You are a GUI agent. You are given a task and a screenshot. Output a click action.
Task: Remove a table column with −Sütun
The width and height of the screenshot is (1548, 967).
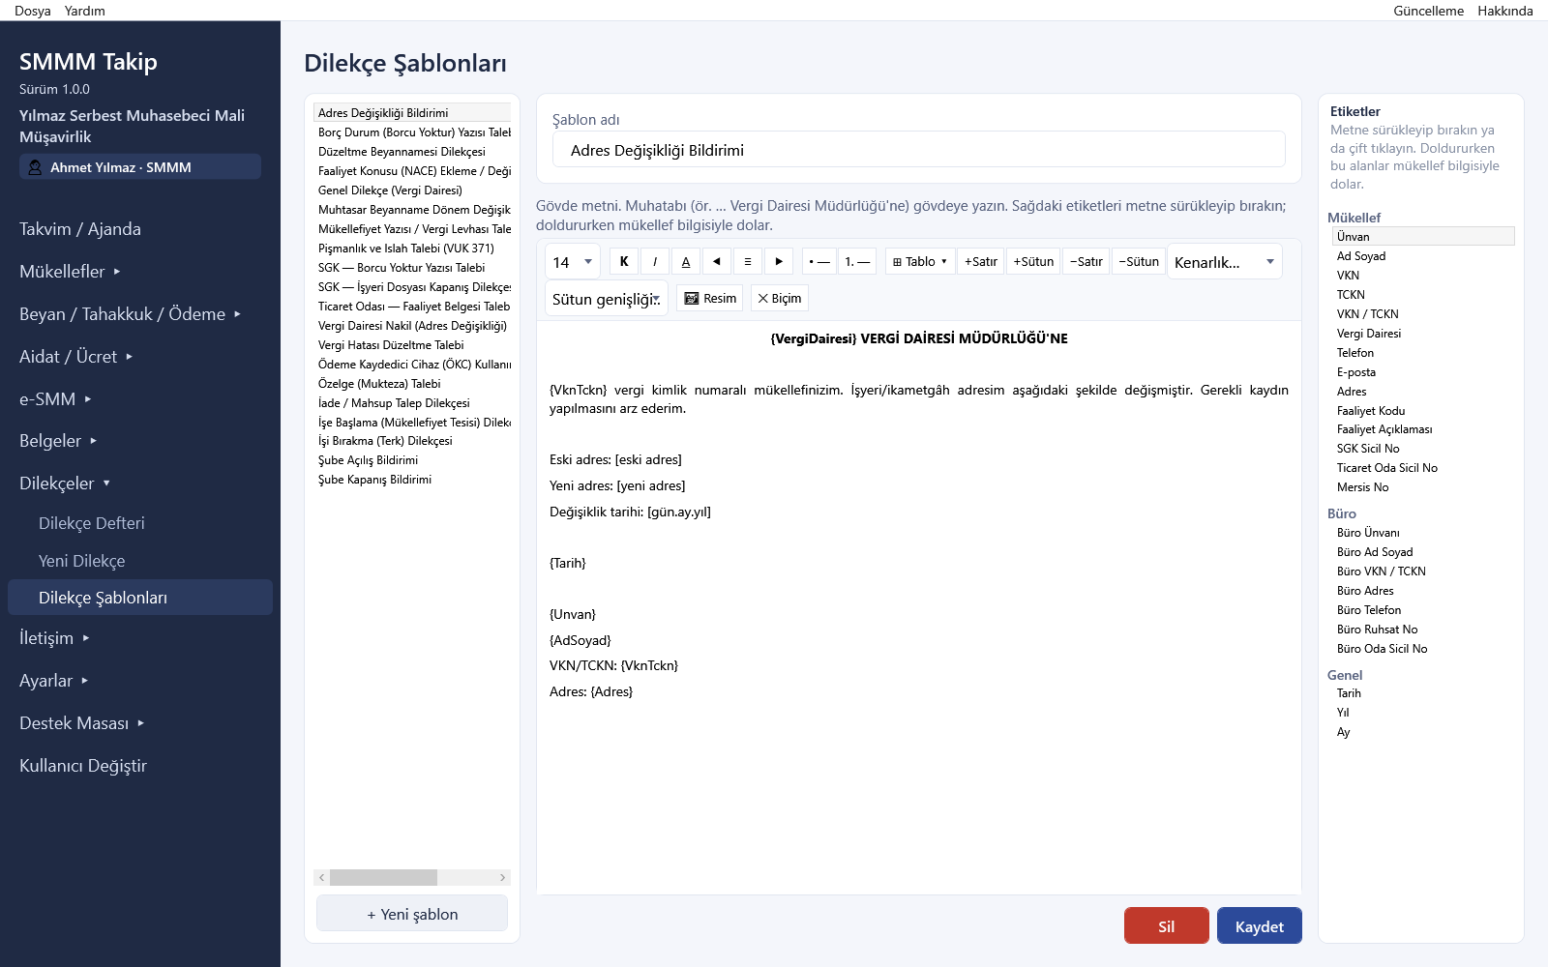(x=1139, y=261)
